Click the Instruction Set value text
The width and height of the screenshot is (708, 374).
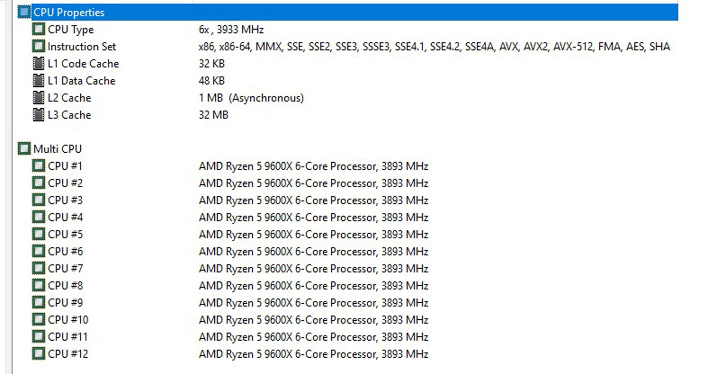click(x=434, y=47)
